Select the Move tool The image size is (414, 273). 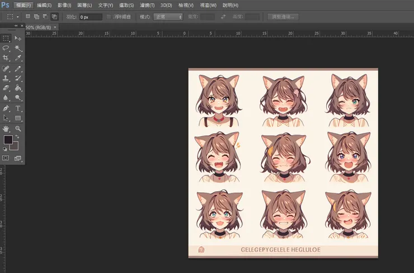(18, 38)
